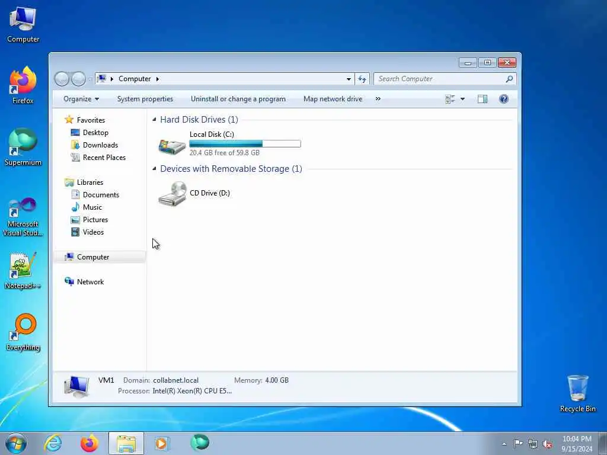Show the preview pane icon
607x455 pixels.
pos(483,99)
